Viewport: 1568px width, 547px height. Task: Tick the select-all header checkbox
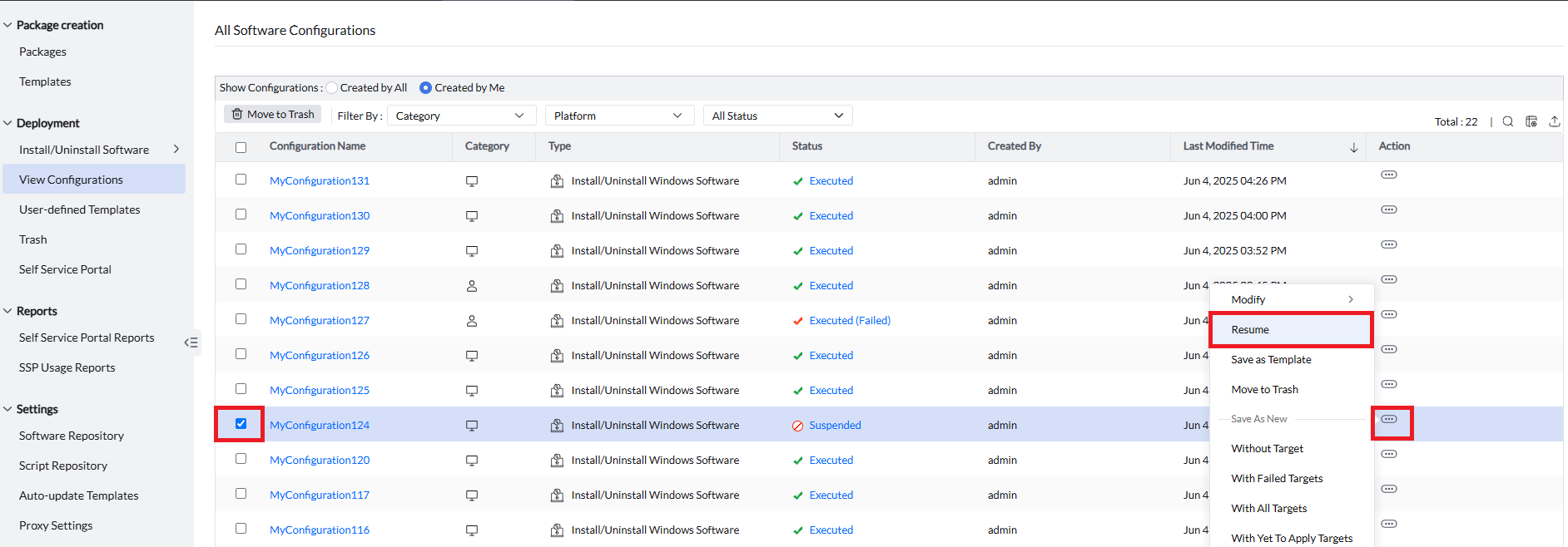pos(241,147)
